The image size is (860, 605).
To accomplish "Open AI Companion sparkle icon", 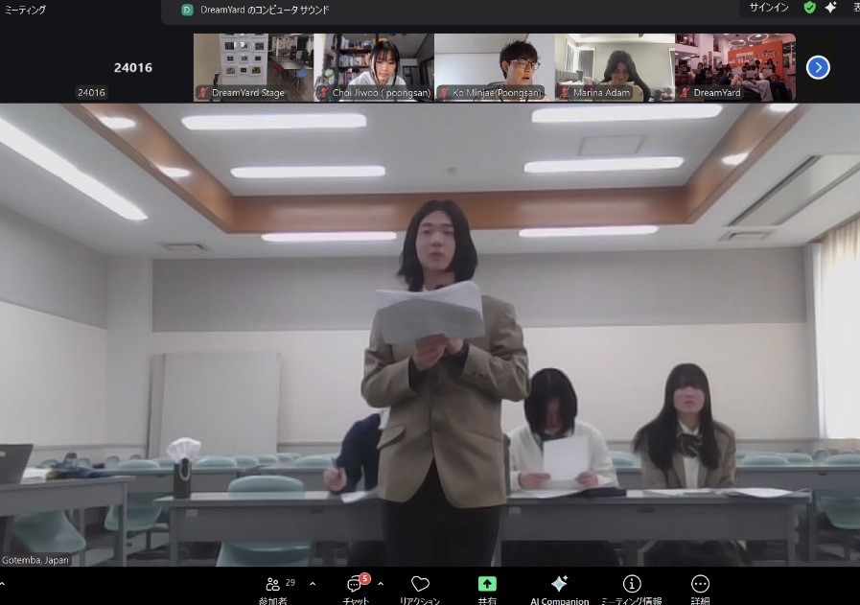I will (559, 585).
